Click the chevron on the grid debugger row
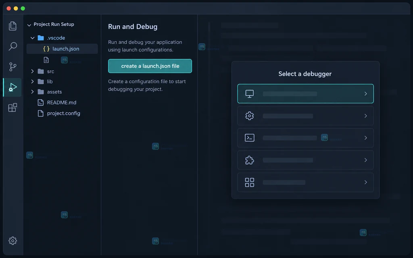The image size is (413, 258). click(365, 182)
